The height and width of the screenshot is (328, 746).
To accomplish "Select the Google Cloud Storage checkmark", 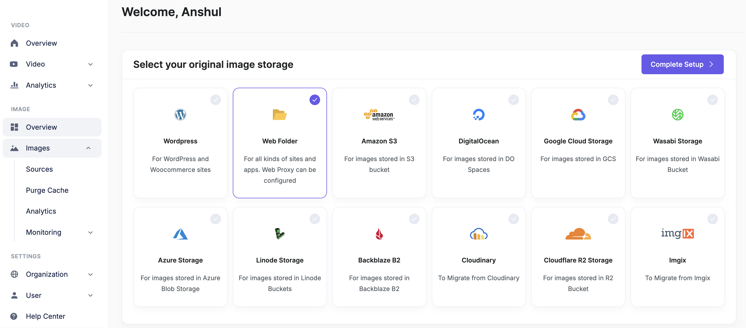I will point(613,100).
